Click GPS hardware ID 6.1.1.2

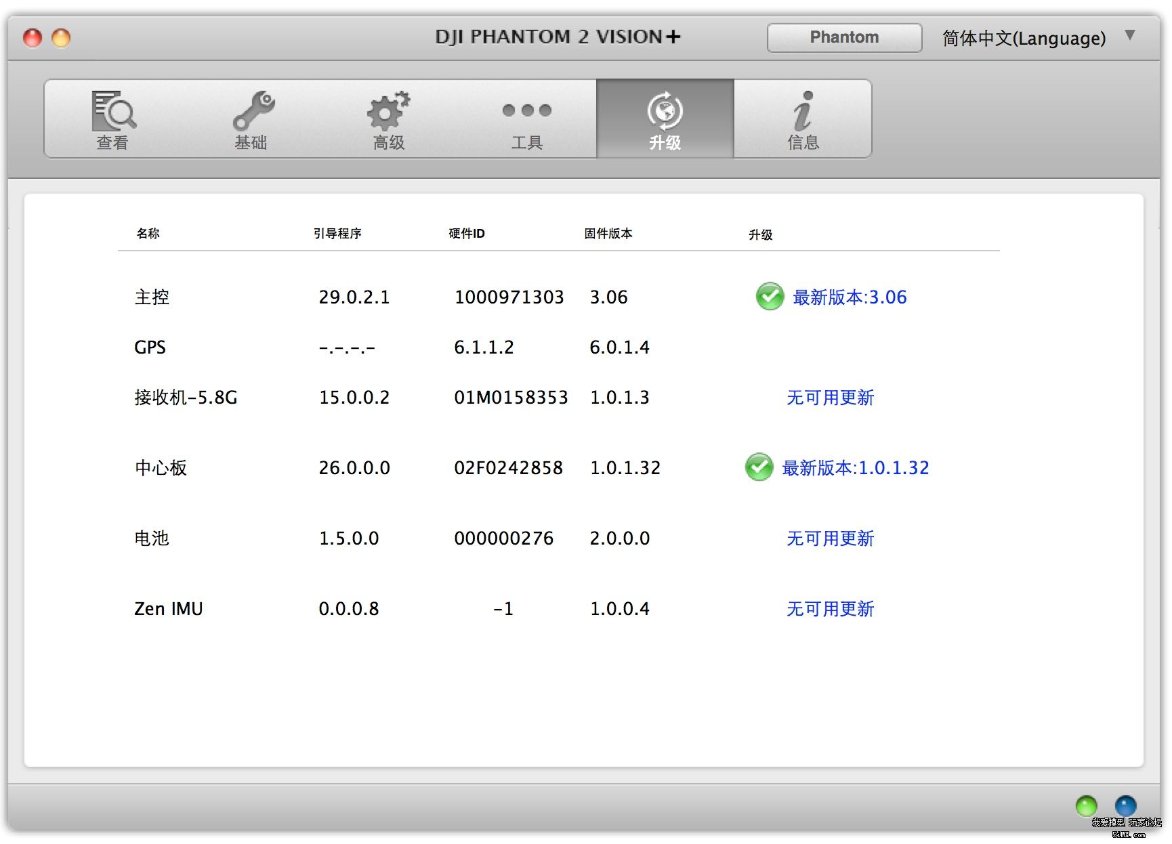(x=484, y=347)
